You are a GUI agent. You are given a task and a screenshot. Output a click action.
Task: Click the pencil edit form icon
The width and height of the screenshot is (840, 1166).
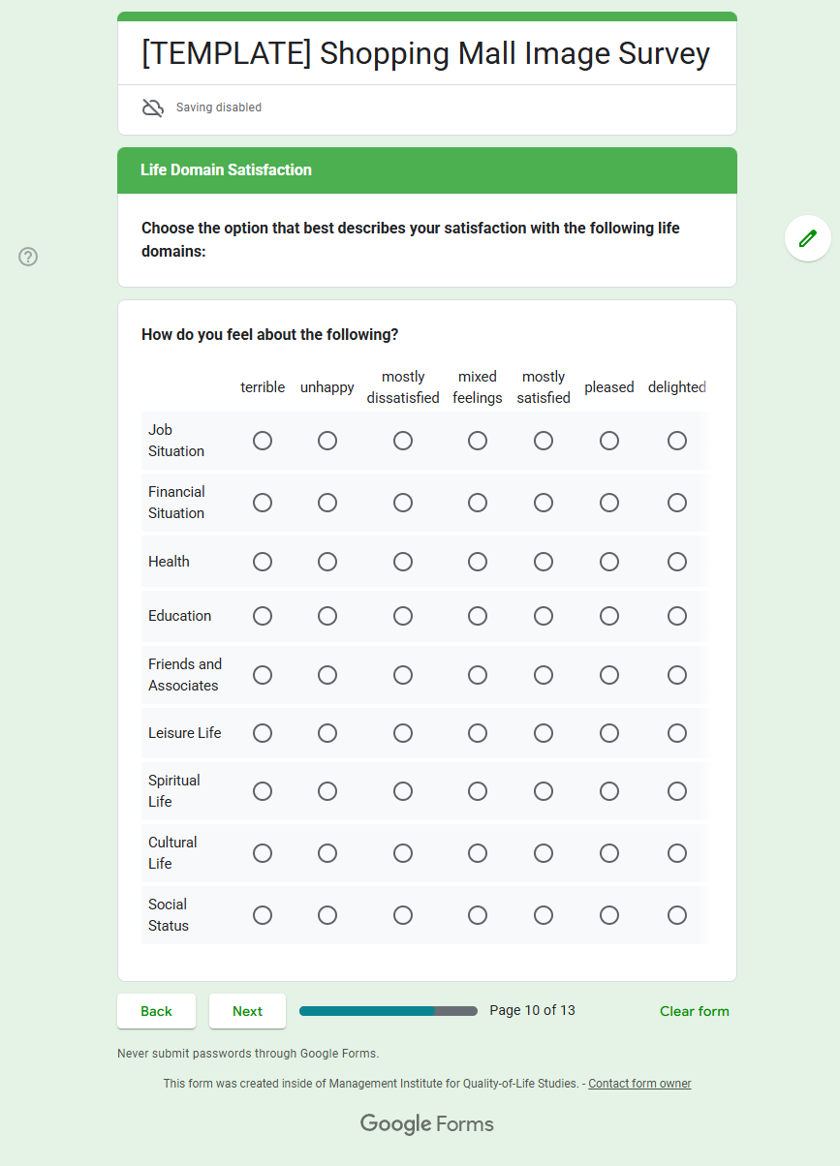click(x=807, y=238)
